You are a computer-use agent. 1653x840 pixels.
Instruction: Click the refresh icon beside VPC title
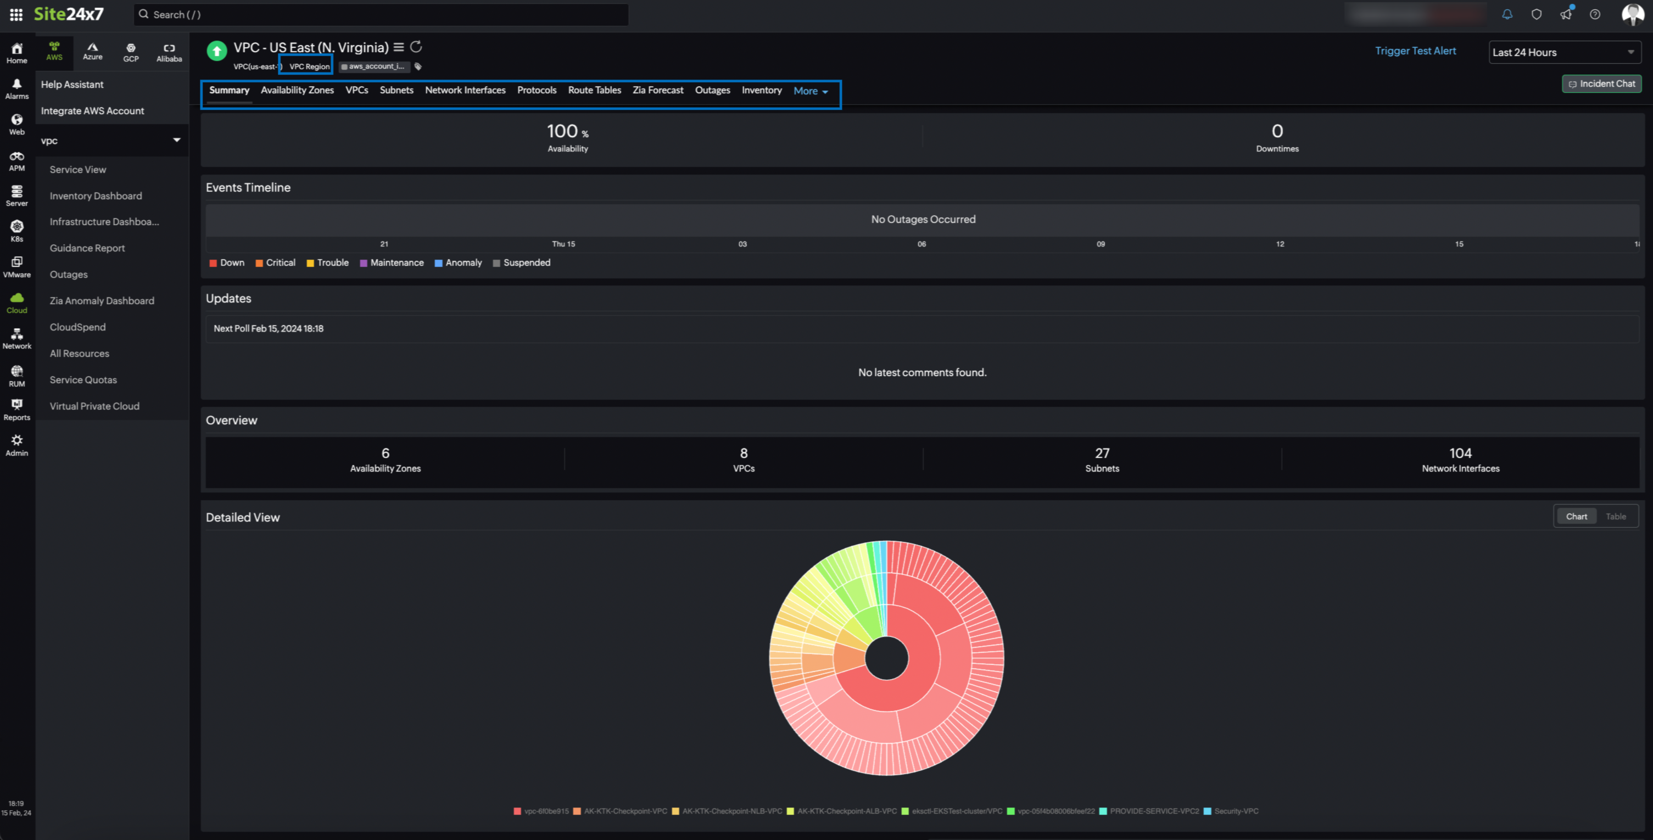click(416, 47)
